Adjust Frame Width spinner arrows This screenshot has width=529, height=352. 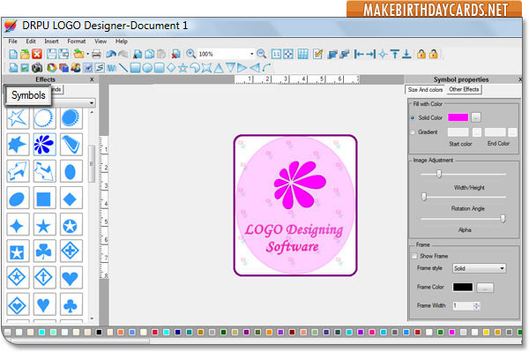pos(476,306)
